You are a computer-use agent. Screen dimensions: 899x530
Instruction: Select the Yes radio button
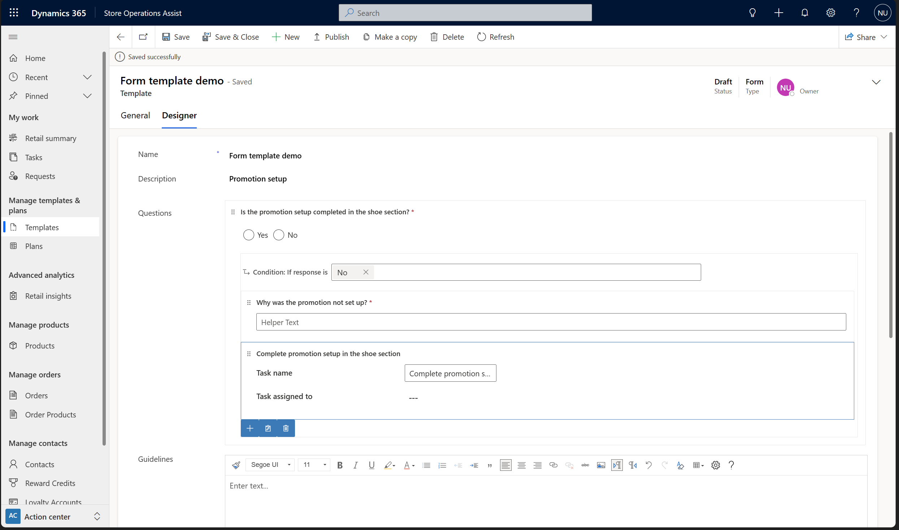249,235
